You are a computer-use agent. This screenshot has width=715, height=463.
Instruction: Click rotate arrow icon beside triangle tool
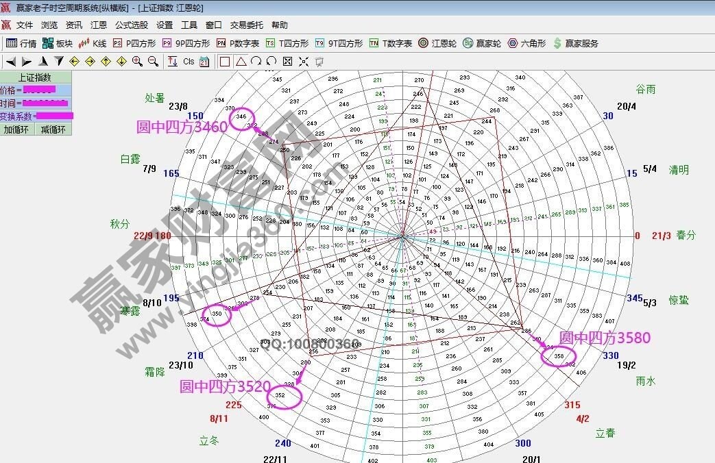click(x=256, y=62)
